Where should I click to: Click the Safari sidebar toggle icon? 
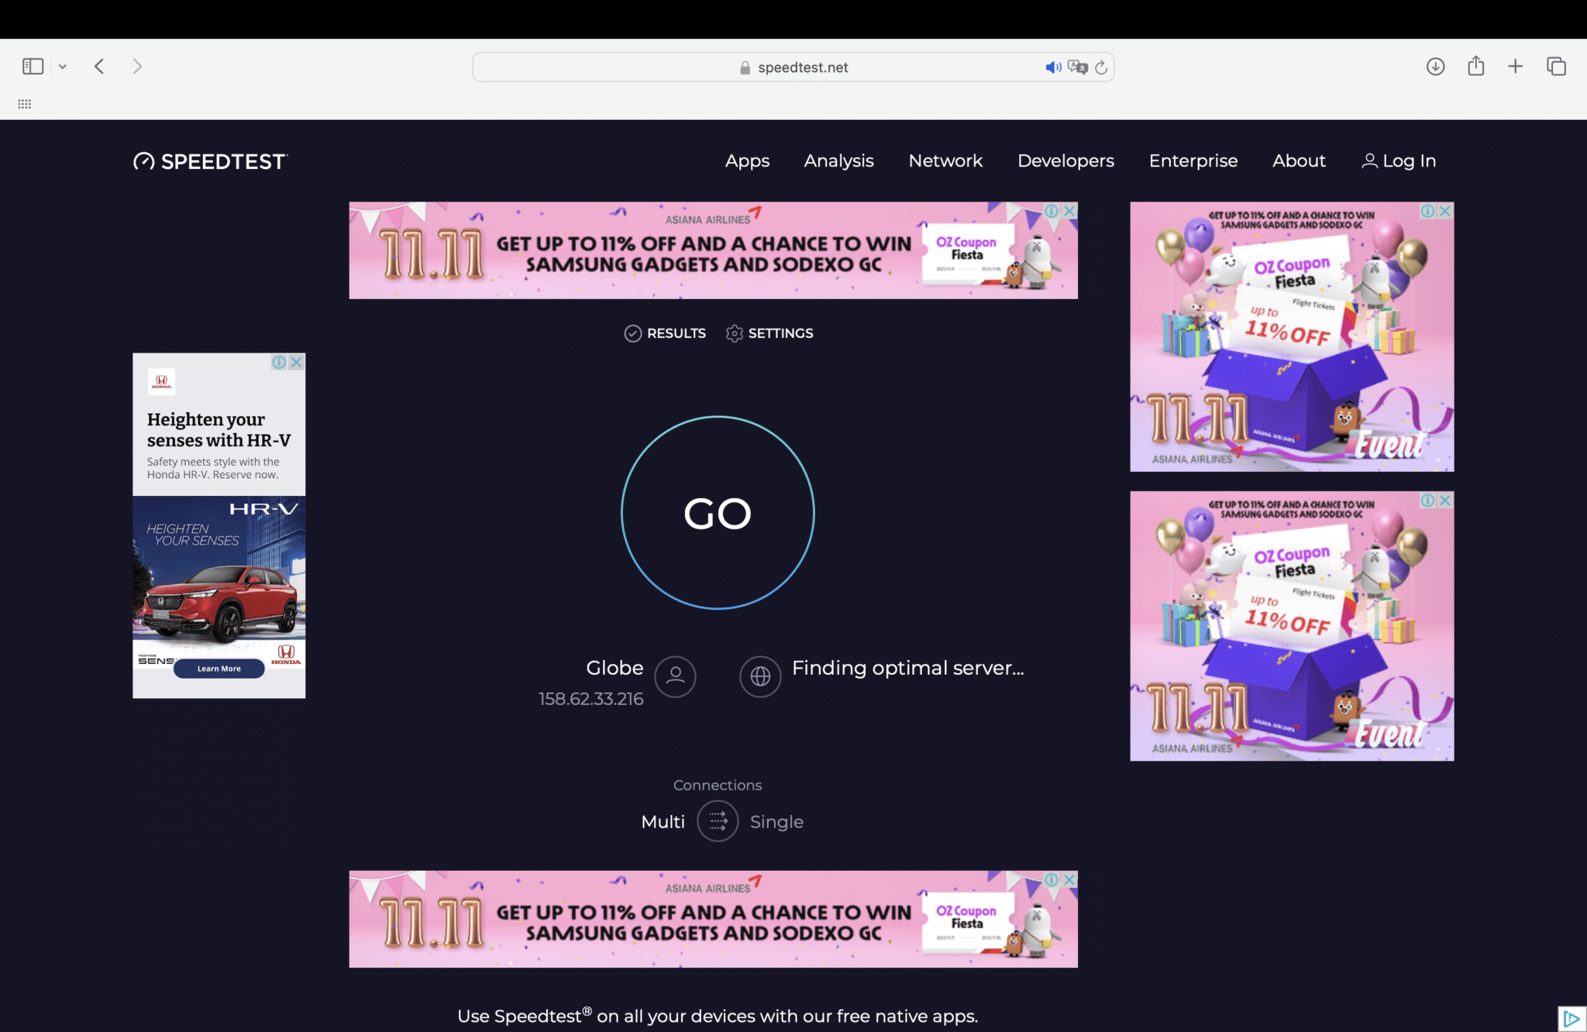(33, 67)
